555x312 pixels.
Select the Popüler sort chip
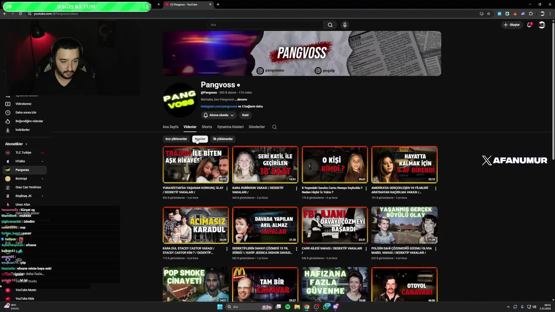200,139
